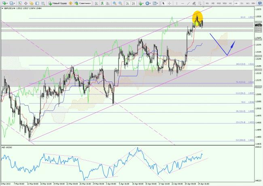The width and height of the screenshot is (263, 186).
Task: Switch chart to Bar Chart type
Action: point(96,3)
